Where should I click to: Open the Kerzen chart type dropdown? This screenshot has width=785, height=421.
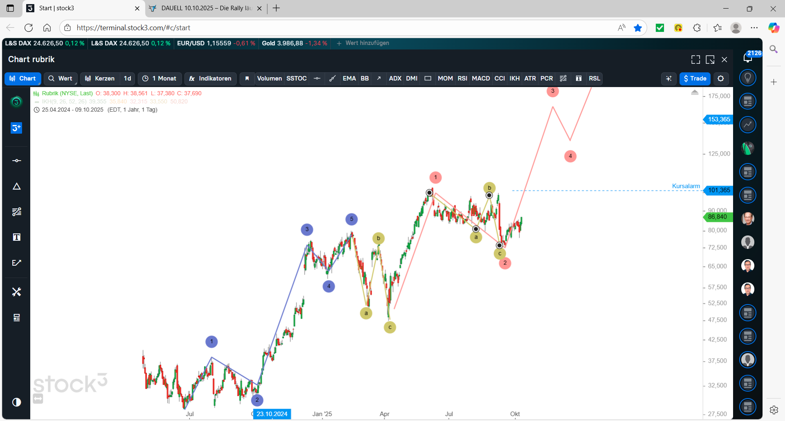100,78
